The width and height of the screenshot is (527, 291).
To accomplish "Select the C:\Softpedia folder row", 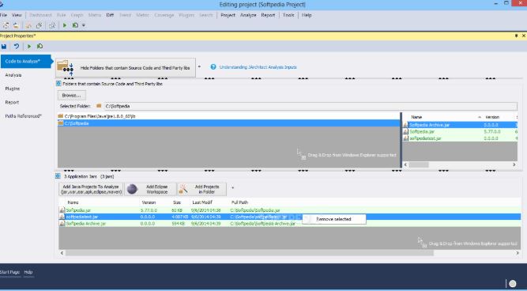I will click(x=228, y=123).
